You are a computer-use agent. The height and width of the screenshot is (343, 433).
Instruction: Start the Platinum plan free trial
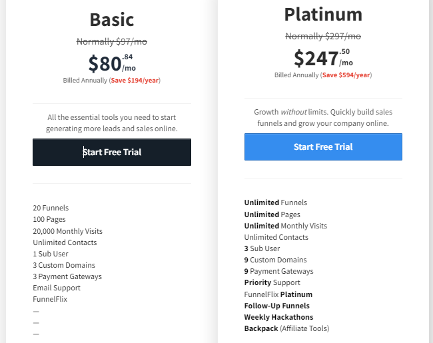(x=323, y=147)
